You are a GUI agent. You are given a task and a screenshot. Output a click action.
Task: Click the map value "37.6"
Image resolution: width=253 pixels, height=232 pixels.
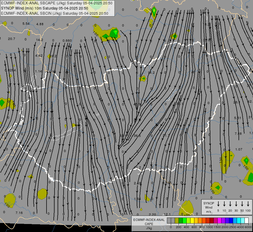point(137,120)
